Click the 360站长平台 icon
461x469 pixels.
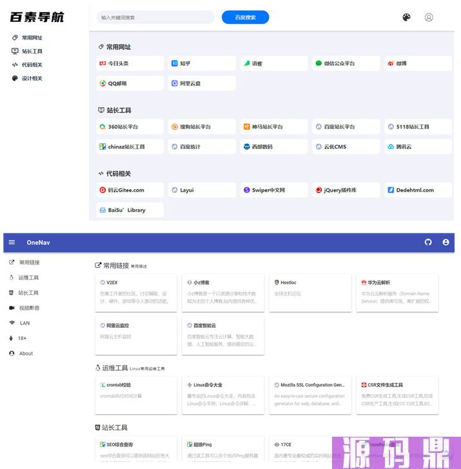point(103,127)
